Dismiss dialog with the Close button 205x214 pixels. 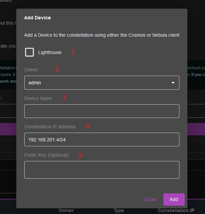pyautogui.click(x=150, y=199)
